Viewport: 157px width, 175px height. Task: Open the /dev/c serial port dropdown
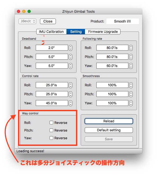pos(27,21)
